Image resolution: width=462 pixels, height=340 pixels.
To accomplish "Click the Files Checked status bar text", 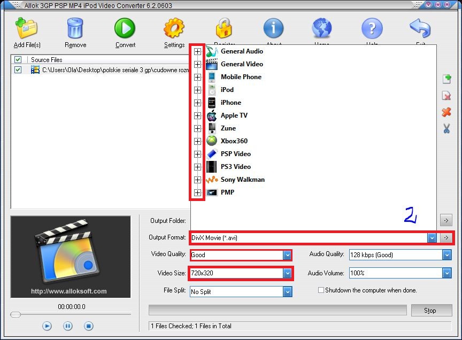I will point(191,326).
